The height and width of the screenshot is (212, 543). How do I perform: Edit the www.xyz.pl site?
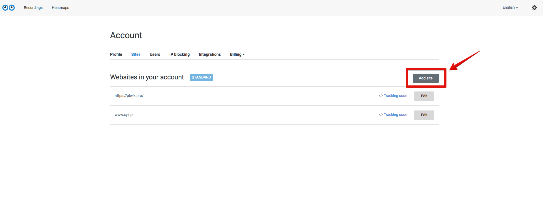coord(424,115)
